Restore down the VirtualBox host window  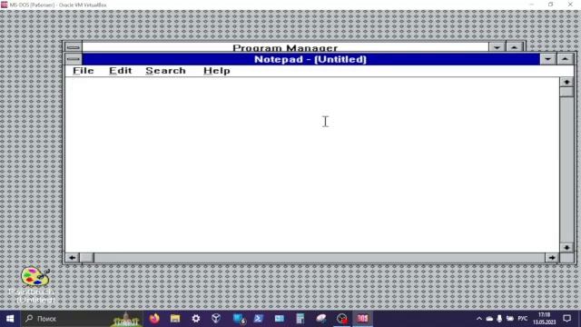click(x=551, y=5)
